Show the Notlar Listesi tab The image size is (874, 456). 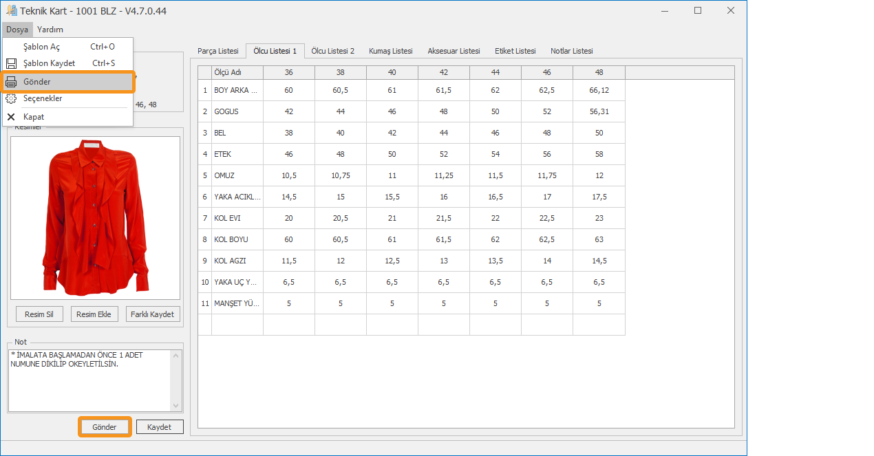coord(571,51)
